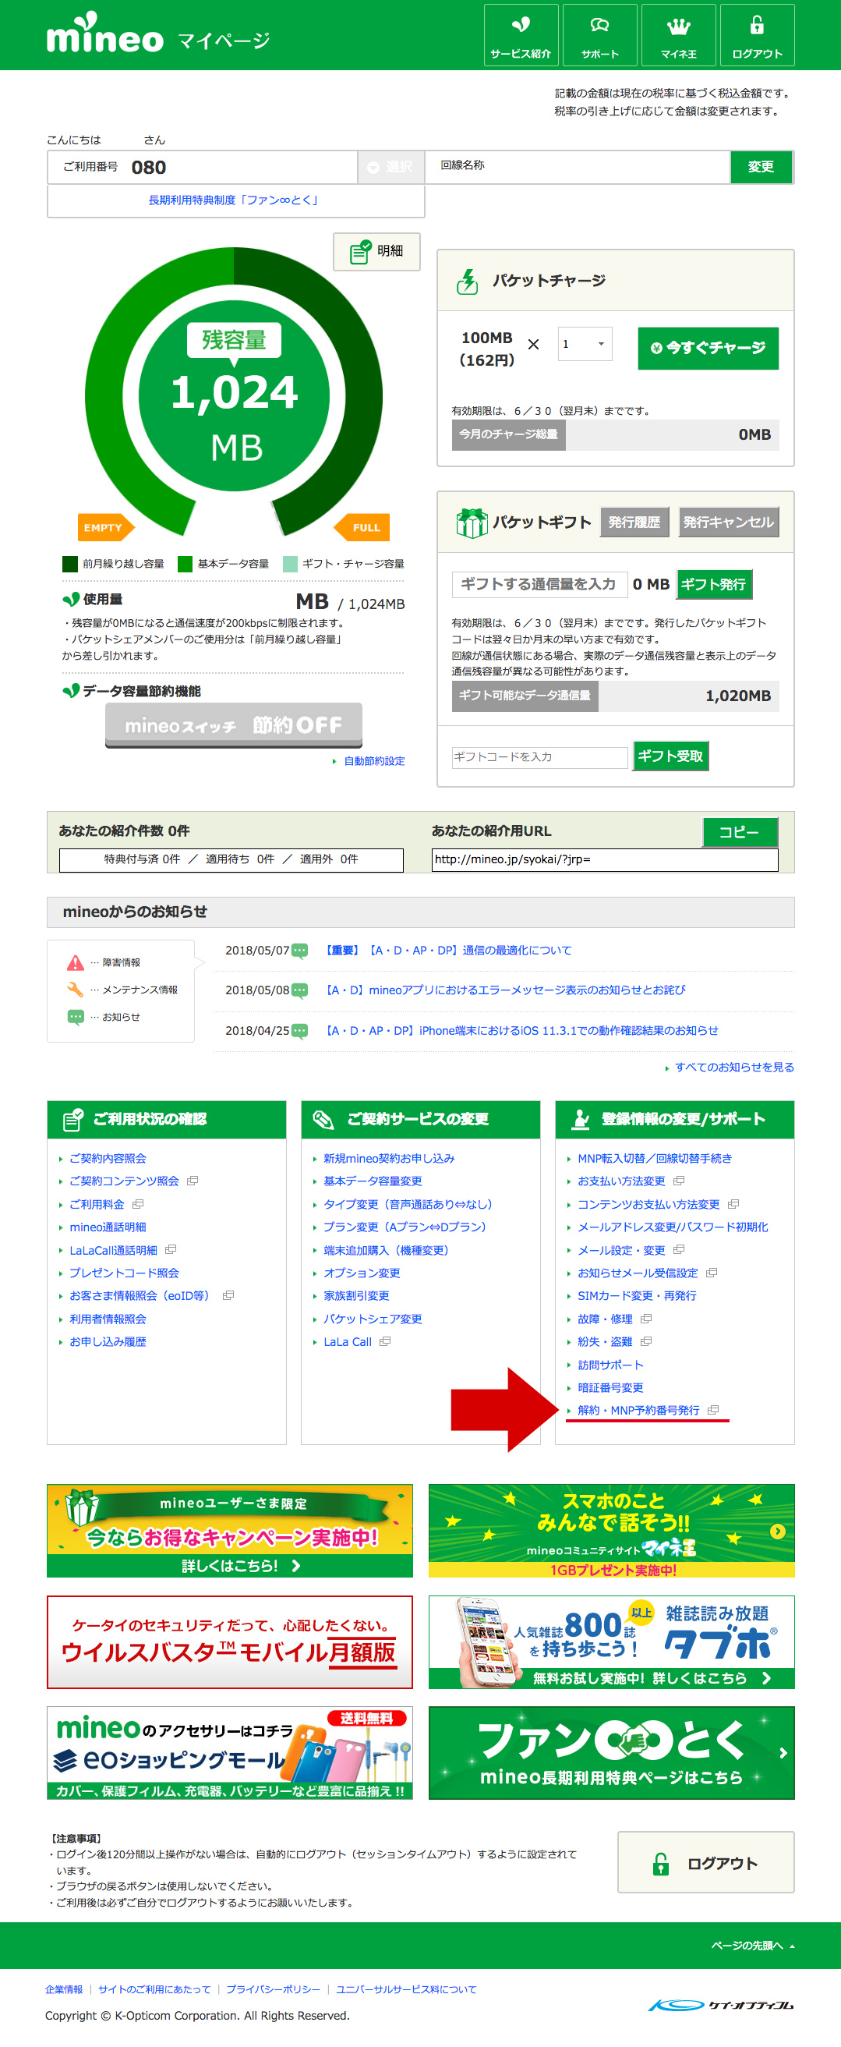Image resolution: width=841 pixels, height=2047 pixels.
Task: Open the LaLa Call link
Action: [347, 1342]
